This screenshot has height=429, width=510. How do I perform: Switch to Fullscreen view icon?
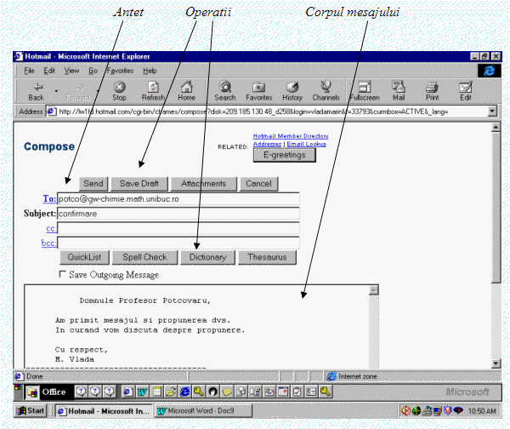pyautogui.click(x=364, y=89)
